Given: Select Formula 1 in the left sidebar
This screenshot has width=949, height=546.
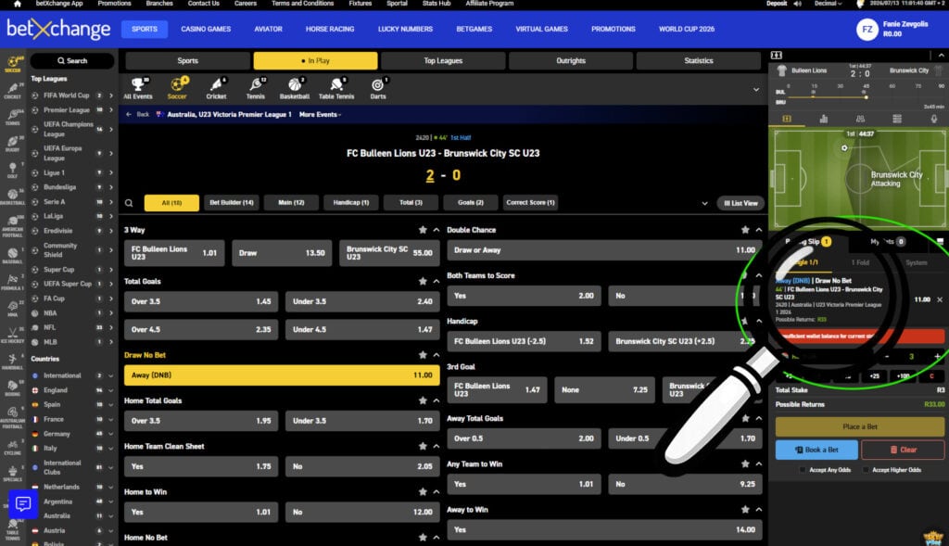Looking at the screenshot, I should [13, 282].
